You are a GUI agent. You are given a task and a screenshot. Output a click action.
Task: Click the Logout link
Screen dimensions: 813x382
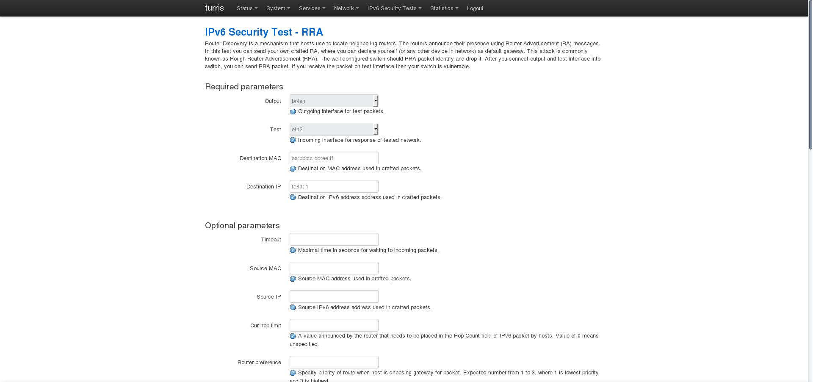475,8
